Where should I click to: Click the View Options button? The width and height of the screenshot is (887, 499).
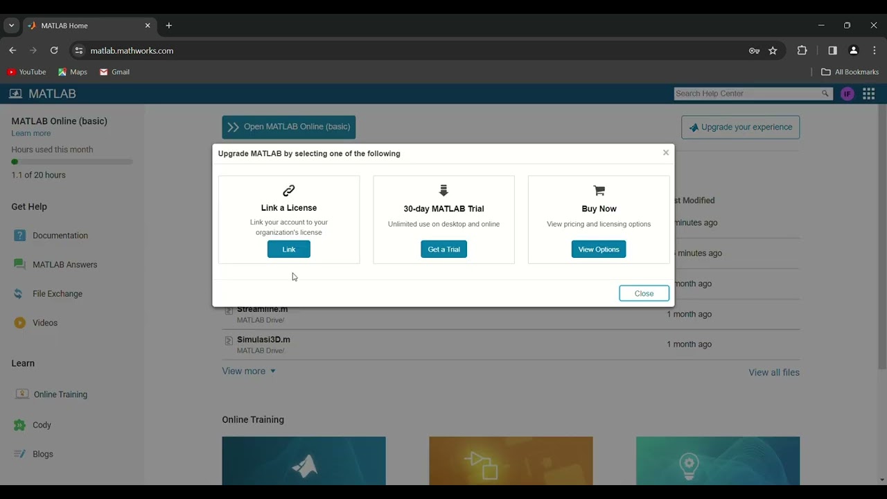pos(599,249)
